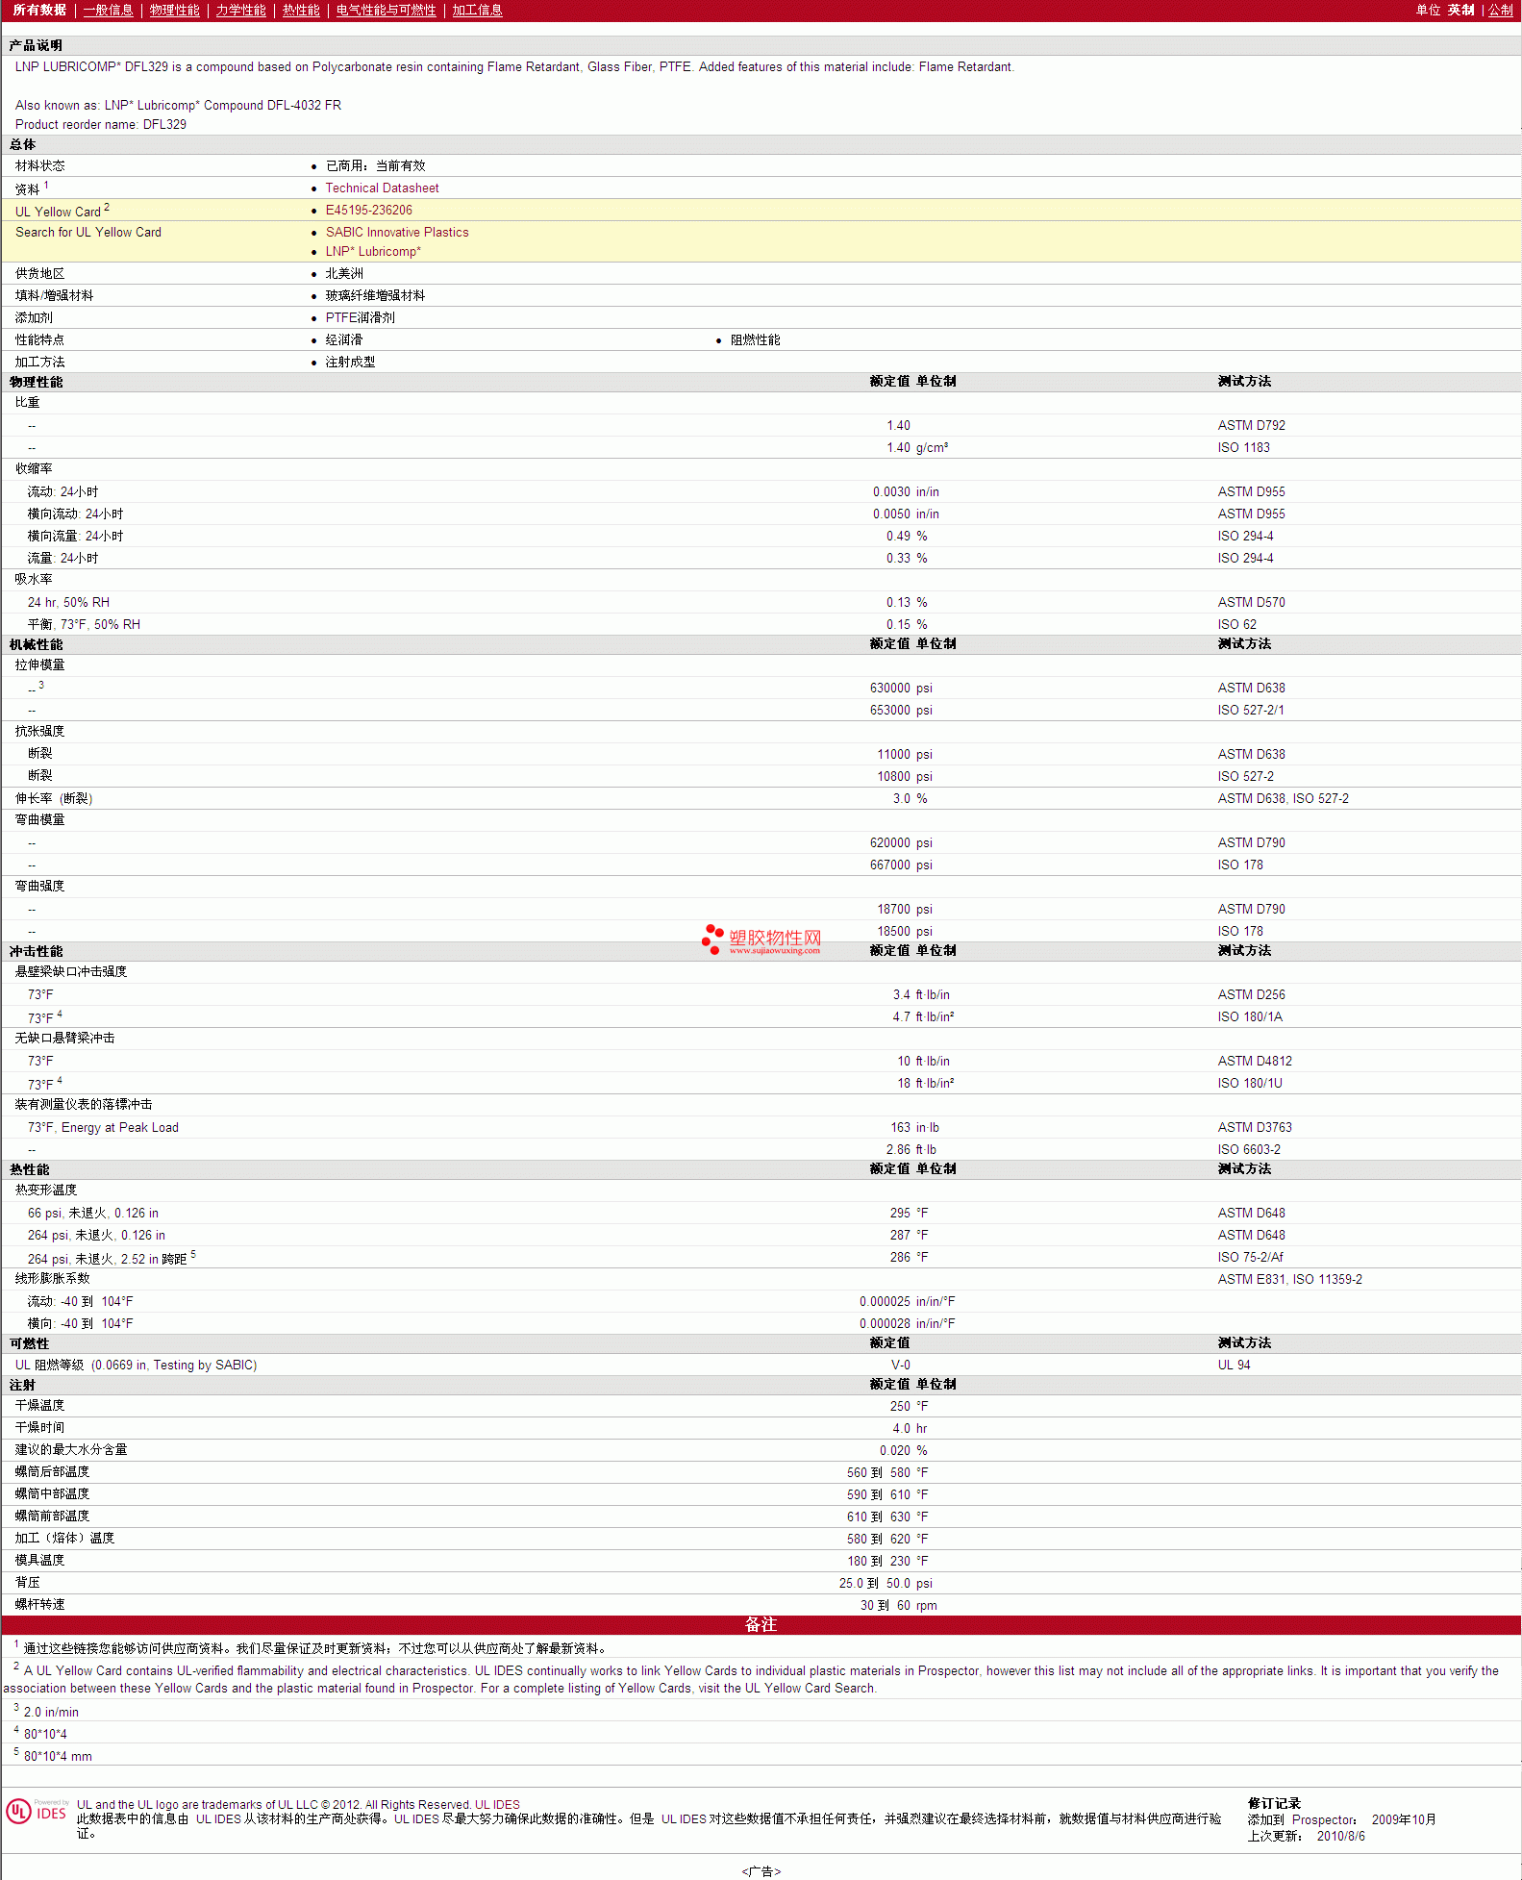Click the ISO 6603-2 test method

coord(1249,1150)
